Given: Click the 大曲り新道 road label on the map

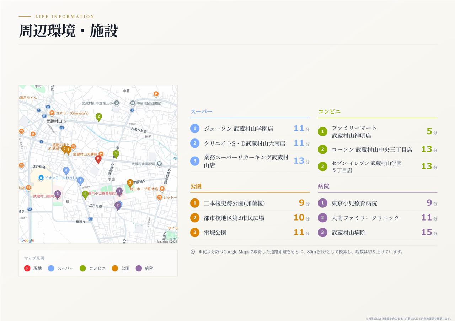Looking at the screenshot, I should tap(139, 130).
